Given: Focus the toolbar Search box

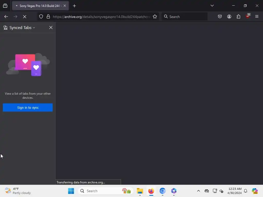Looking at the screenshot, I should coord(184,17).
